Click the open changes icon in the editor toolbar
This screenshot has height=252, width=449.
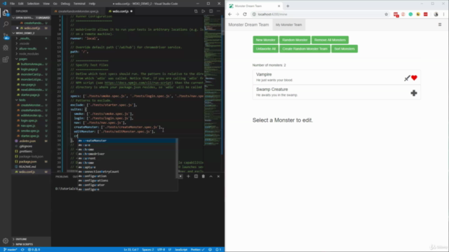pos(196,11)
